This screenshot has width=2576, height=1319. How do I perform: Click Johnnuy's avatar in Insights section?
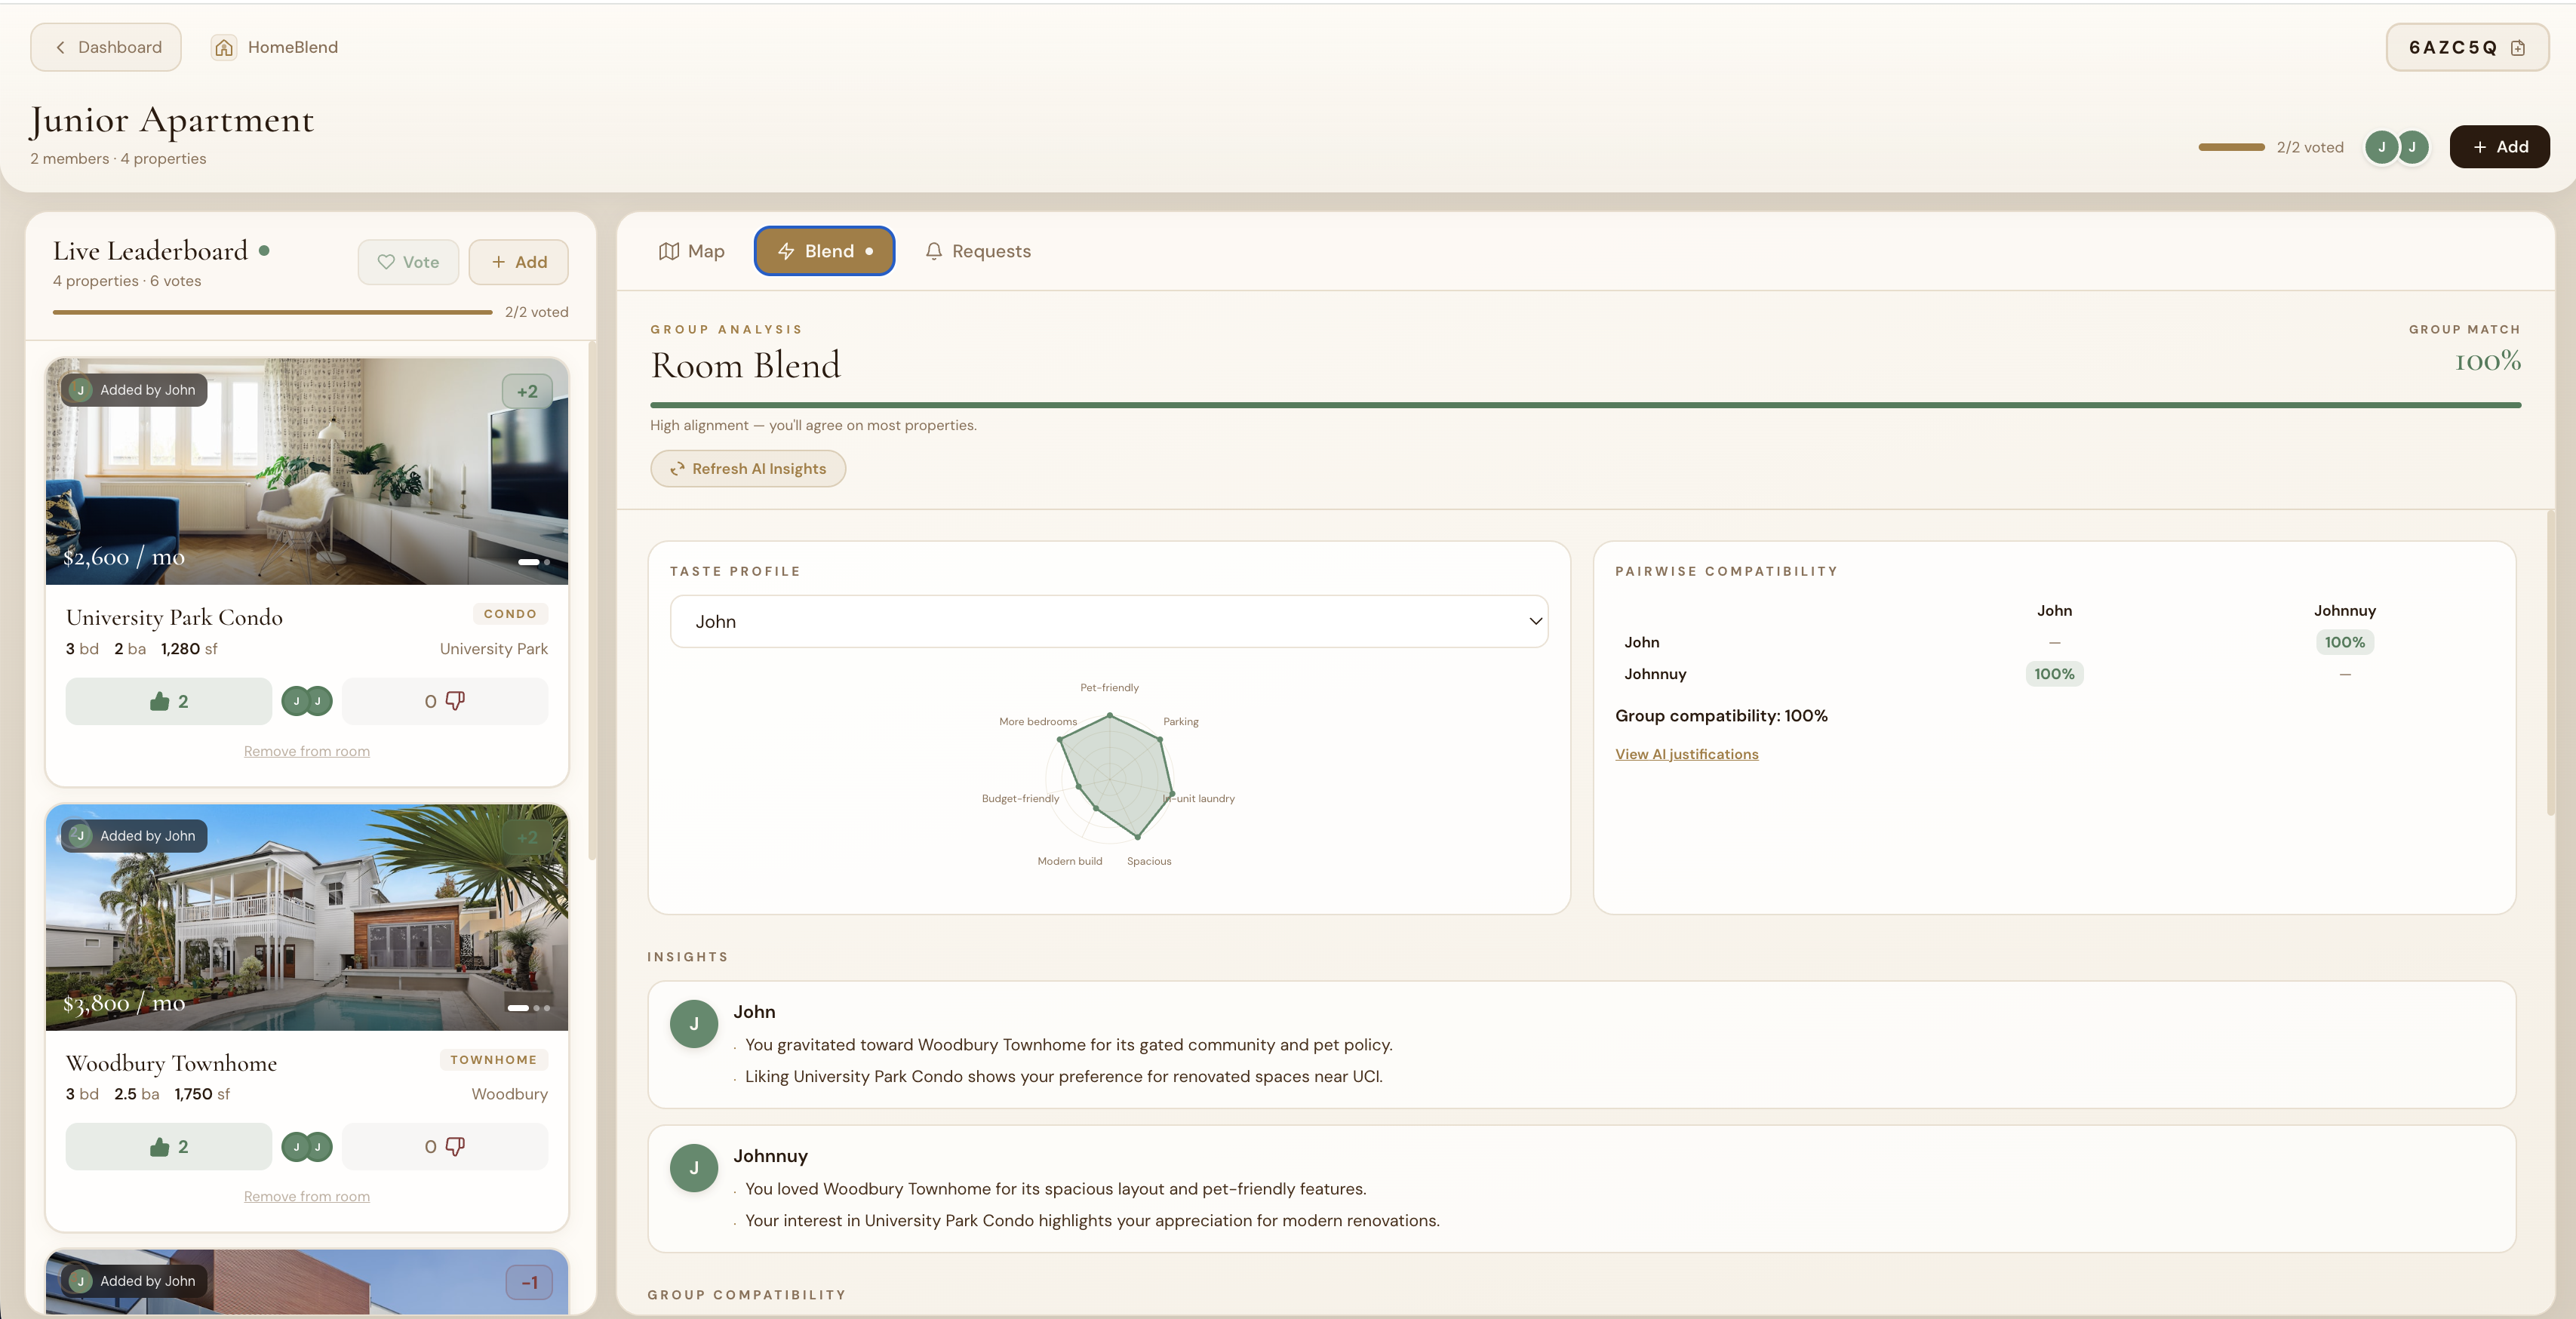point(694,1168)
